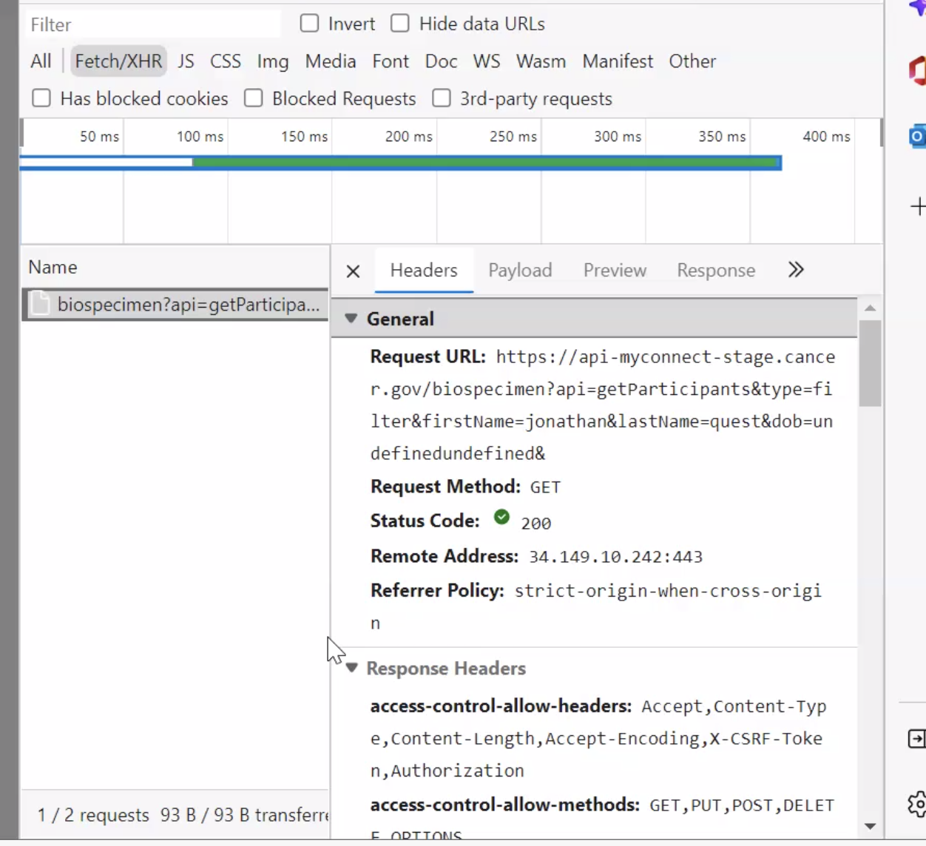926x846 pixels.
Task: Click the biospecimen request file icon
Action: 40,304
